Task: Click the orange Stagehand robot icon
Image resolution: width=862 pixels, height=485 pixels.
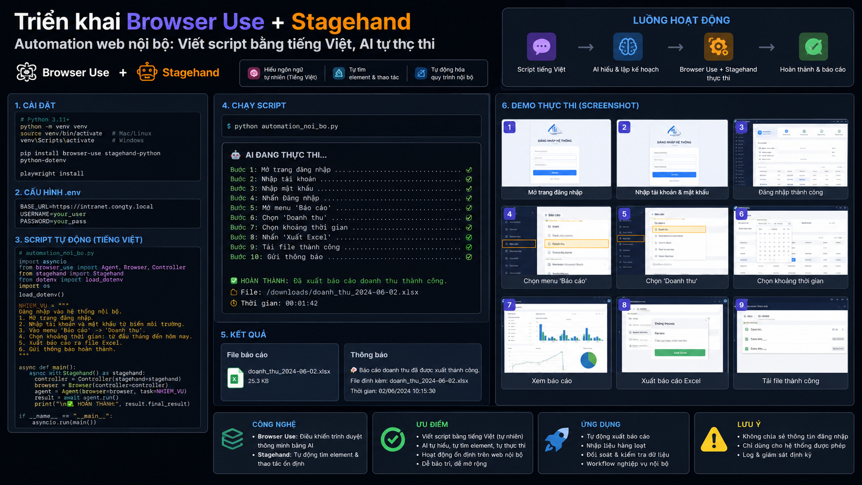Action: click(147, 72)
